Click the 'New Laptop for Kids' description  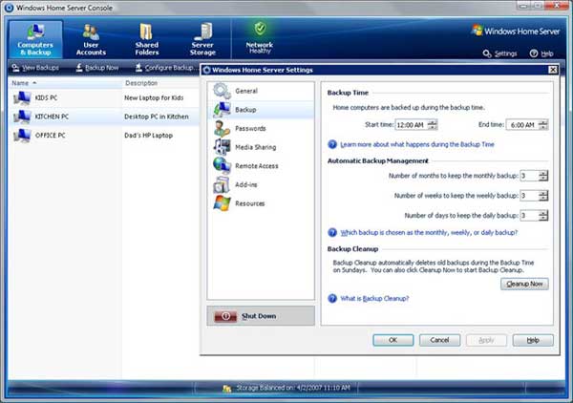(154, 98)
